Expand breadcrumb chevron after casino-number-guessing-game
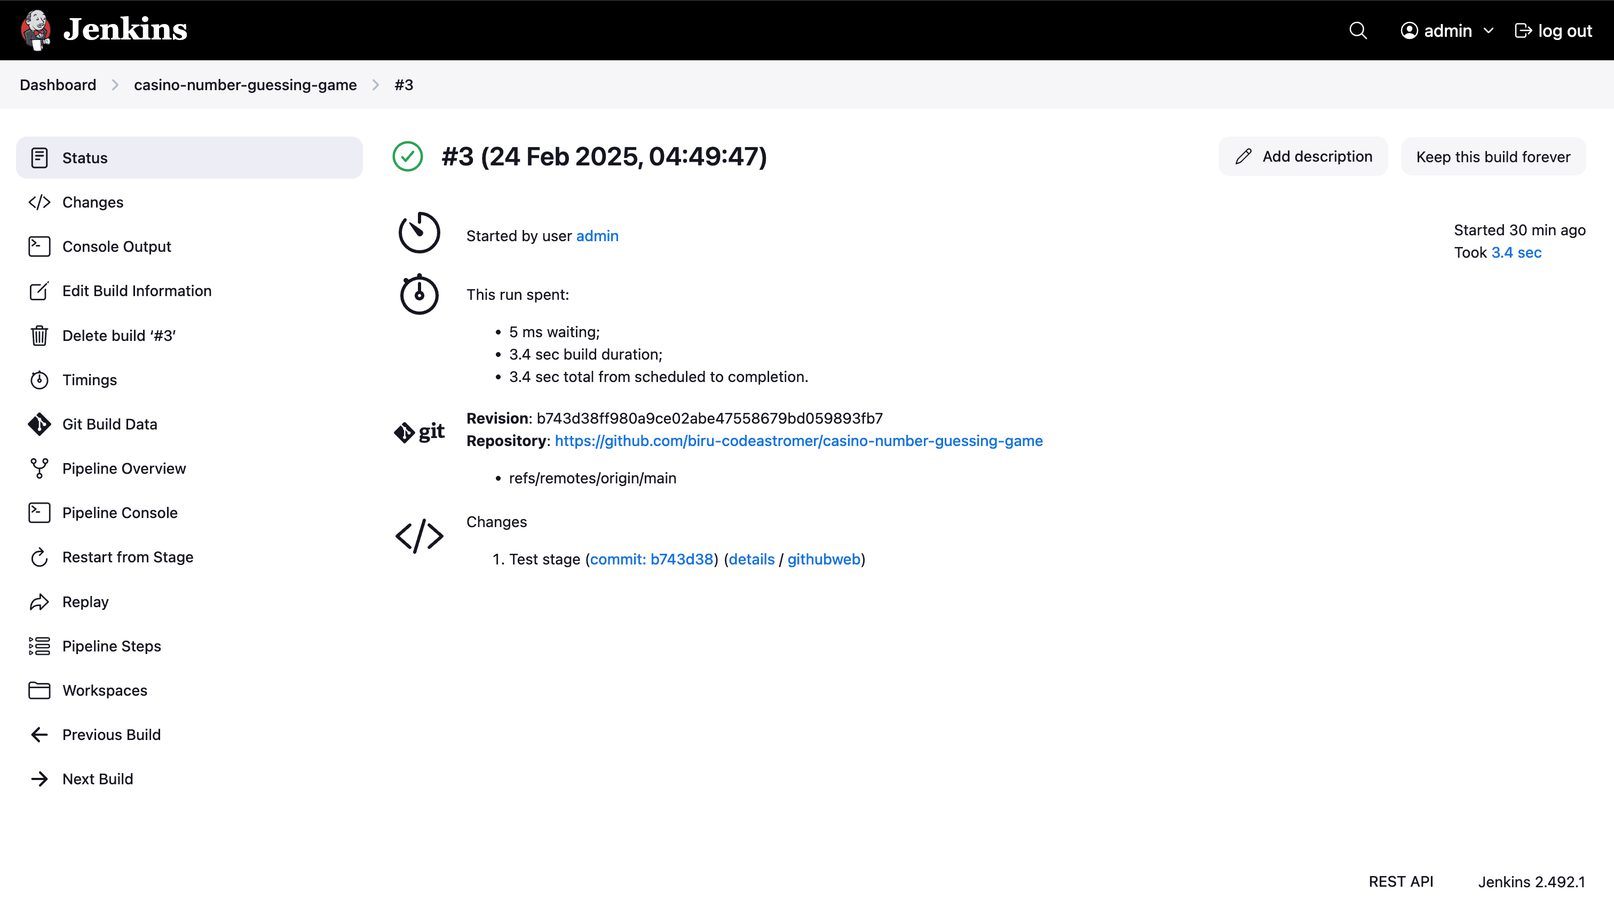This screenshot has height=915, width=1614. tap(375, 85)
